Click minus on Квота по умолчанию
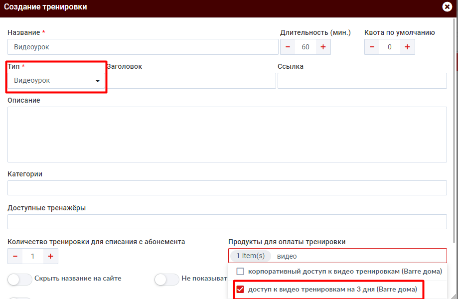458x299 pixels. point(372,47)
